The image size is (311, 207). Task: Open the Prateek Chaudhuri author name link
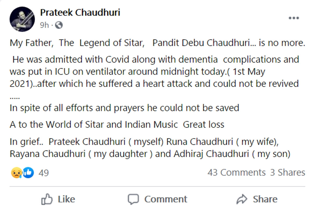pyautogui.click(x=80, y=12)
